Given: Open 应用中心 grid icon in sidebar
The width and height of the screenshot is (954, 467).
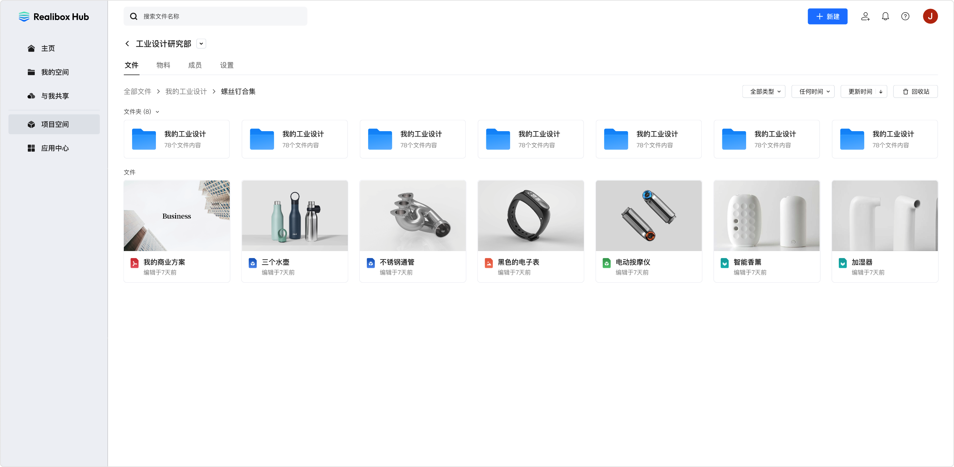Looking at the screenshot, I should click(31, 148).
